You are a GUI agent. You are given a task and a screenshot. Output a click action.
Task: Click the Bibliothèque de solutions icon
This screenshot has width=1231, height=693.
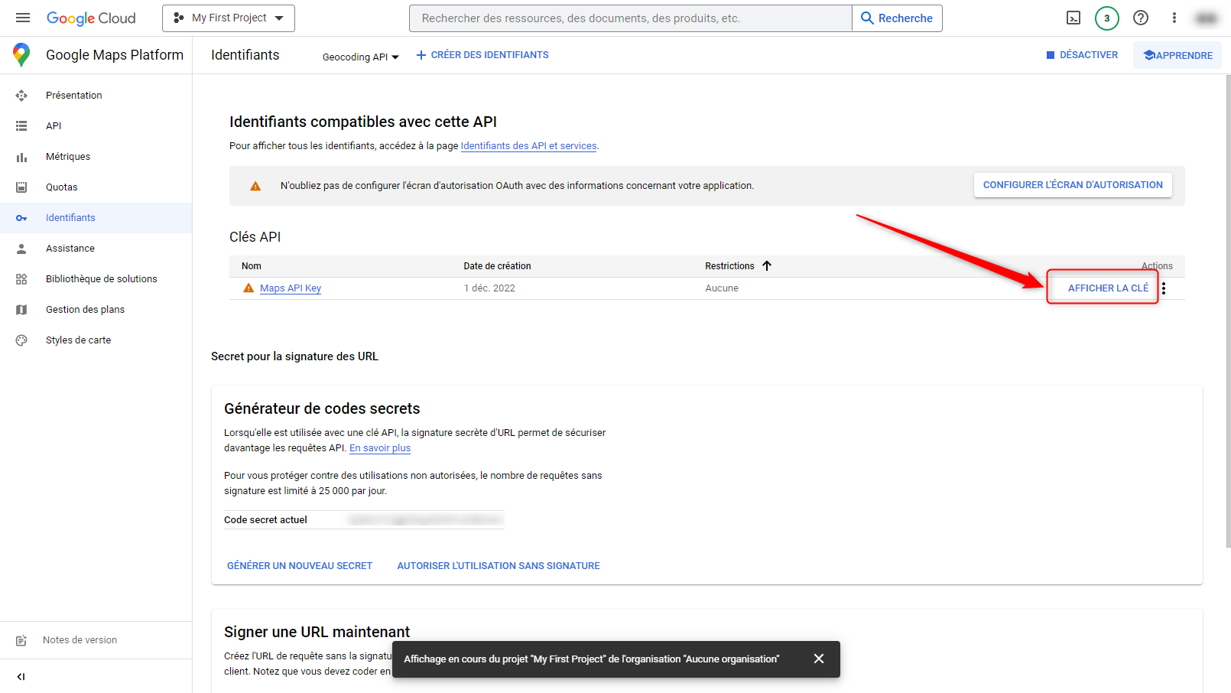pos(21,279)
